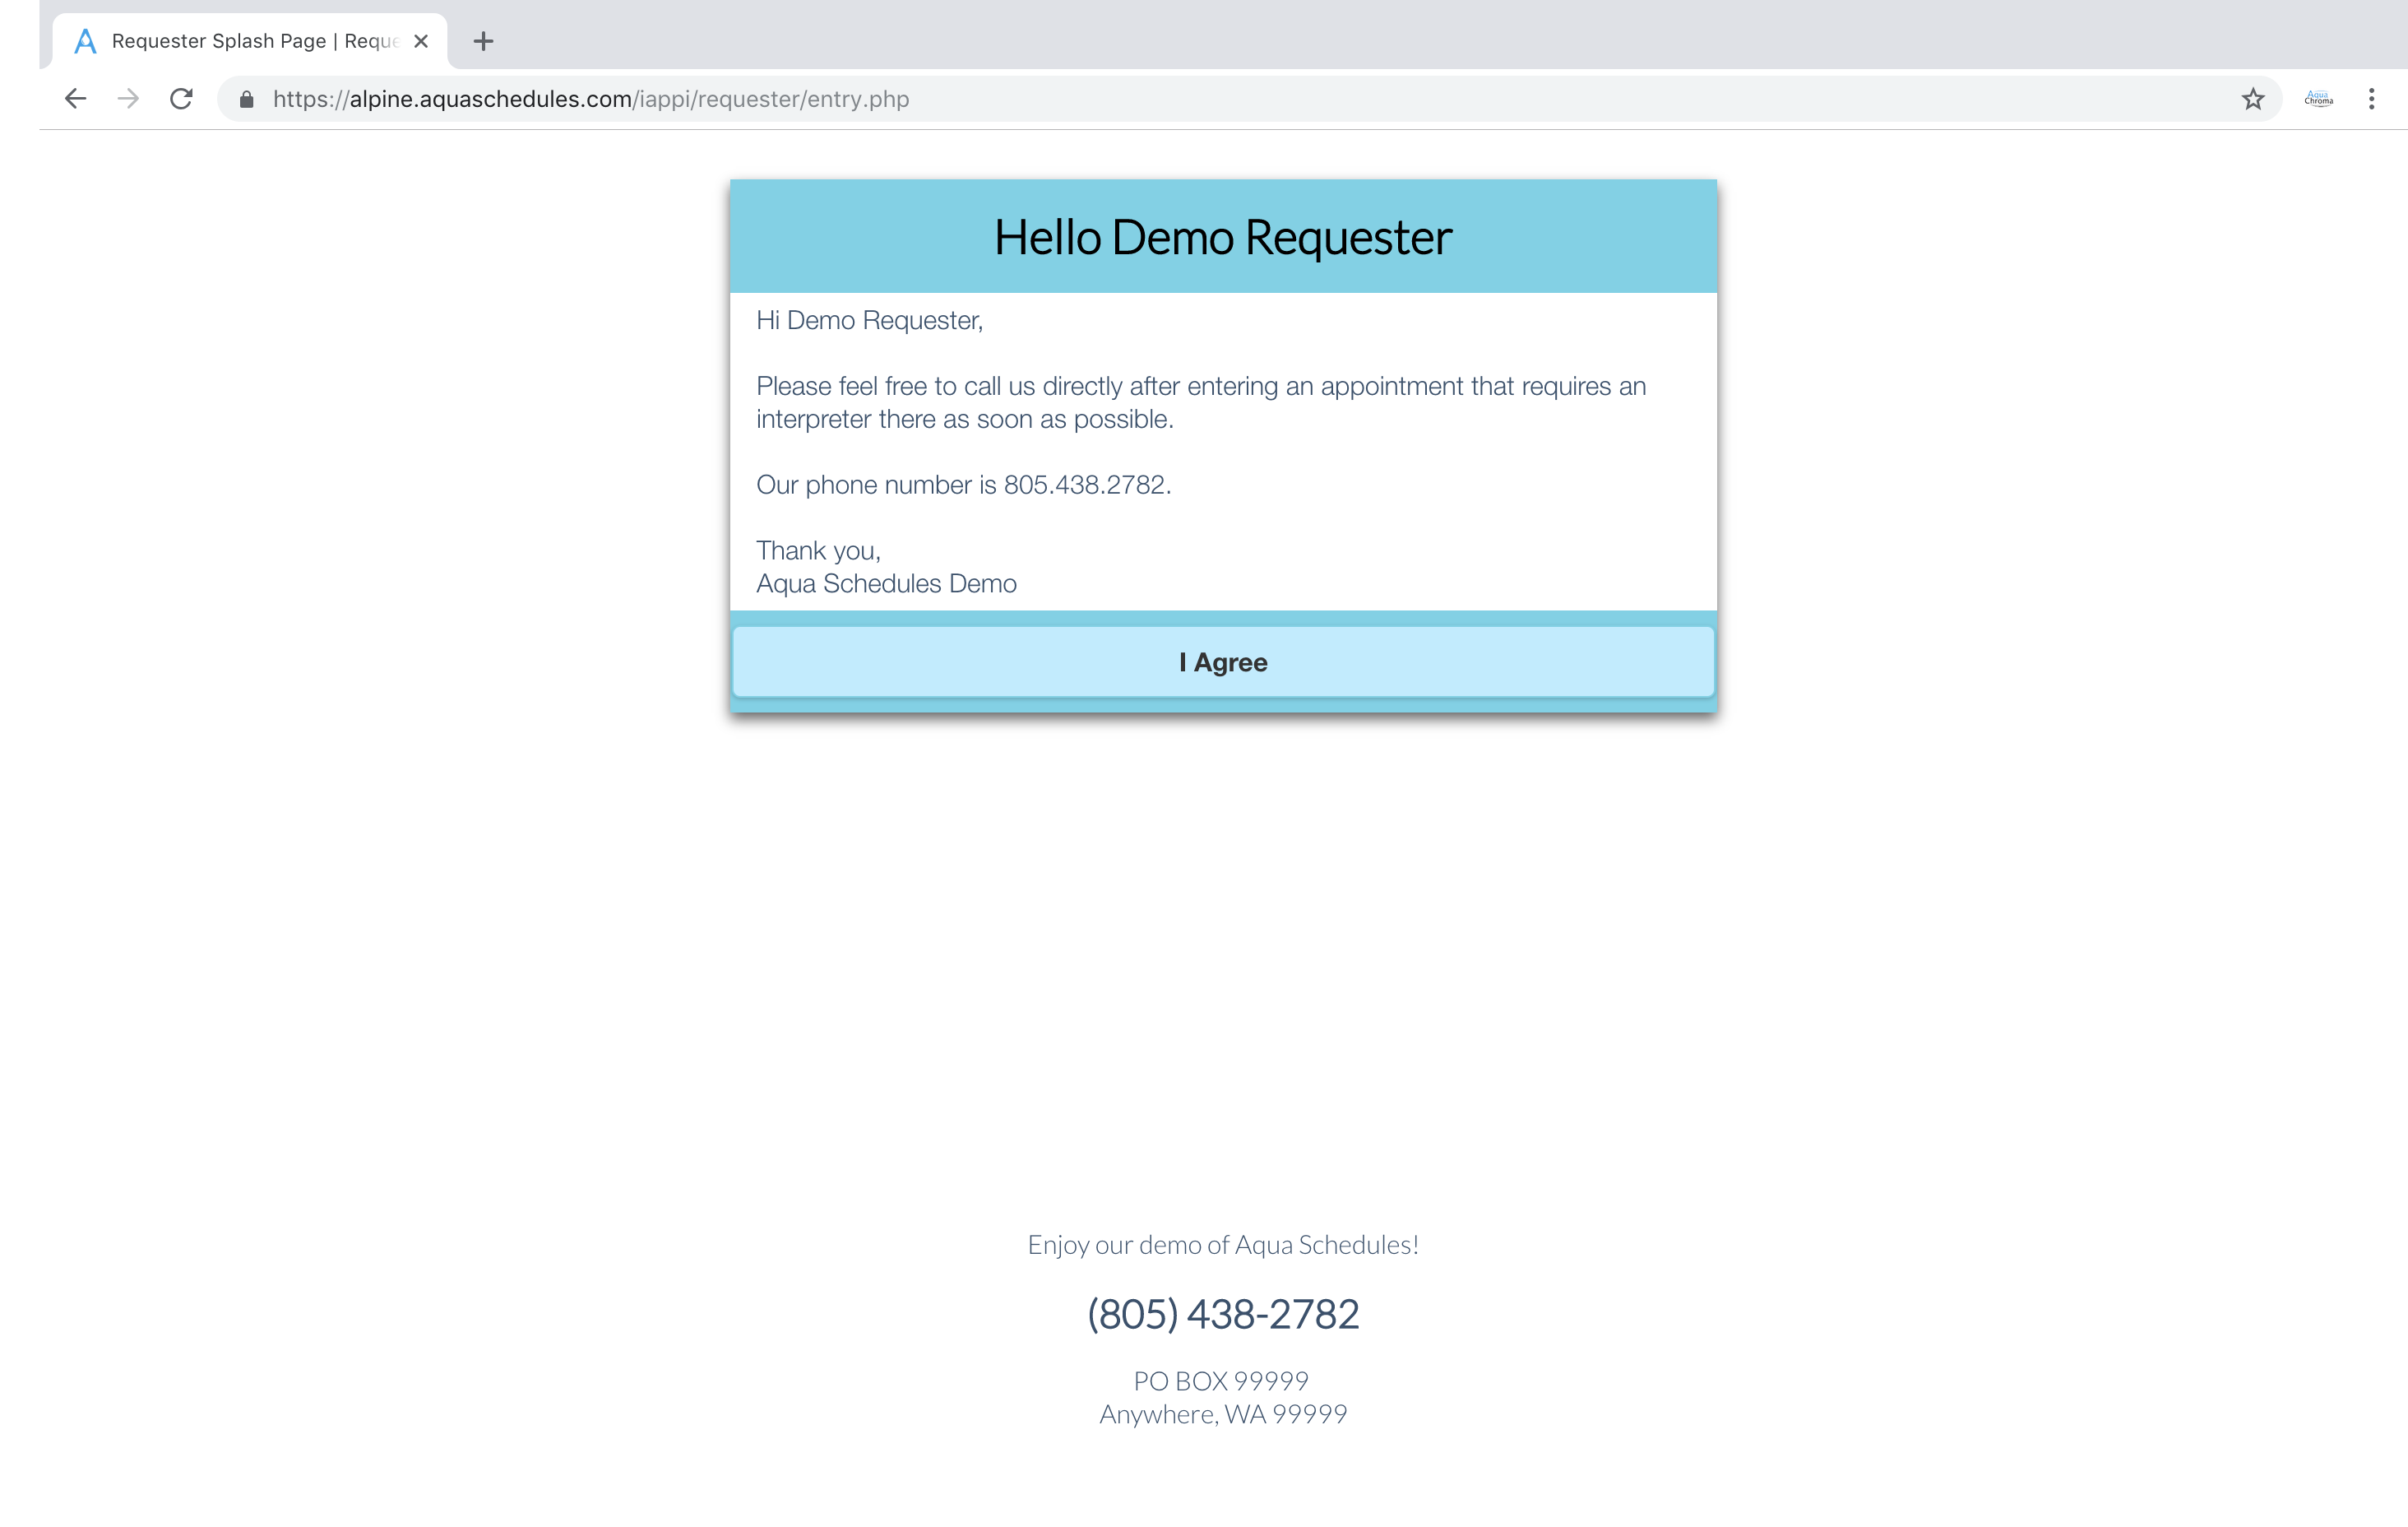Click the Enjoy our demo of Aqua Schedules! text

(1223, 1245)
